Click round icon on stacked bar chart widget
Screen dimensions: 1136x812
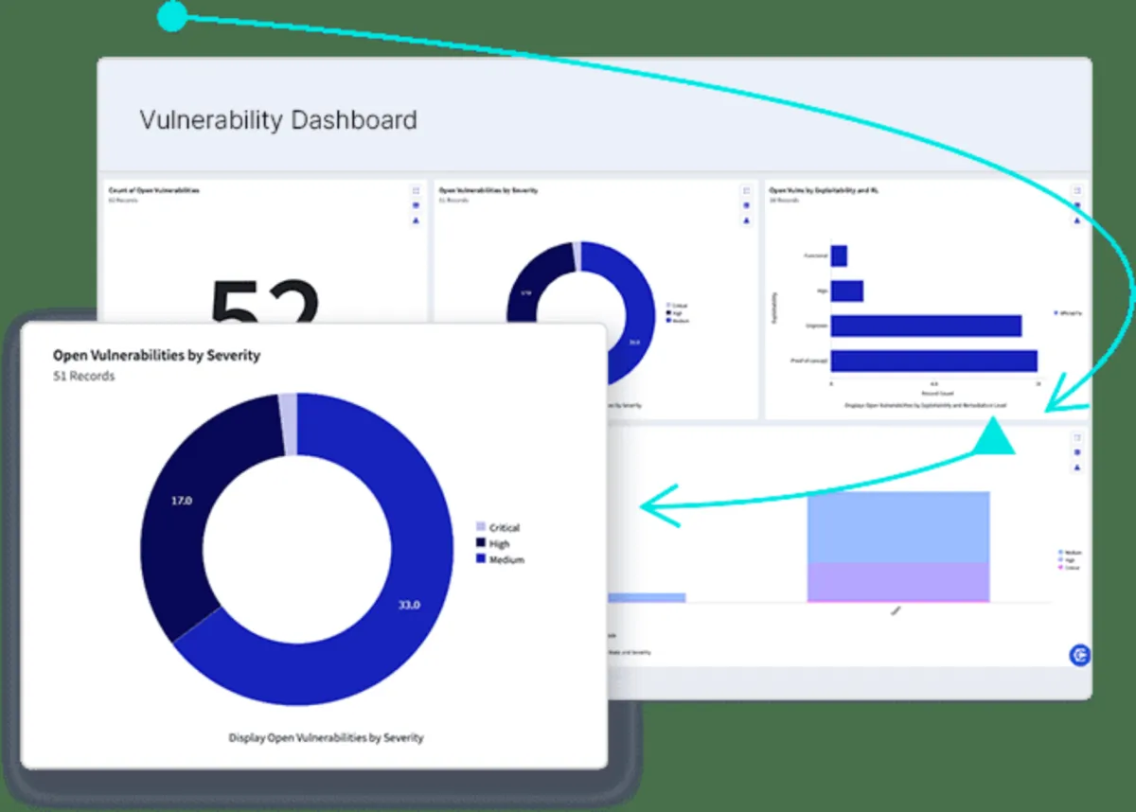click(x=1076, y=453)
